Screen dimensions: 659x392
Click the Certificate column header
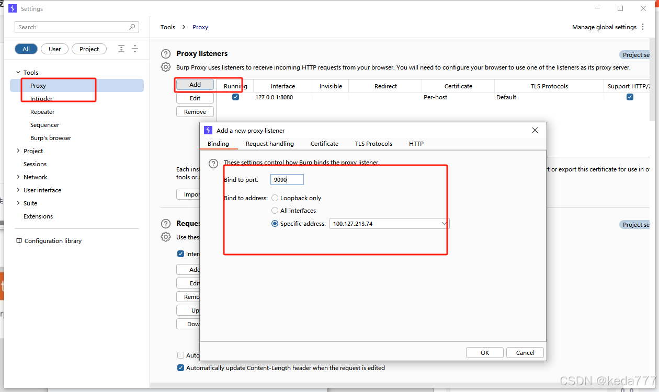coord(458,86)
